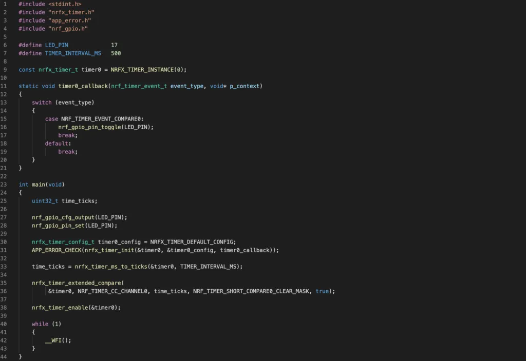Click NRF_TIMER_EVENT_COMPARE0 in the case statement
Viewport: 526px width, 361px height.
point(102,119)
